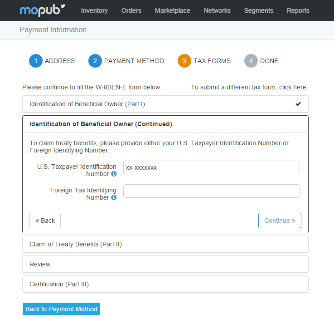Click the step 3 Tax Forms circle

coord(184,61)
